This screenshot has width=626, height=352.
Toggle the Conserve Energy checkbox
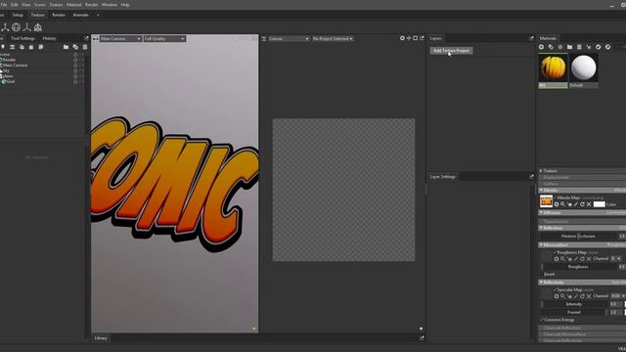tap(542, 320)
